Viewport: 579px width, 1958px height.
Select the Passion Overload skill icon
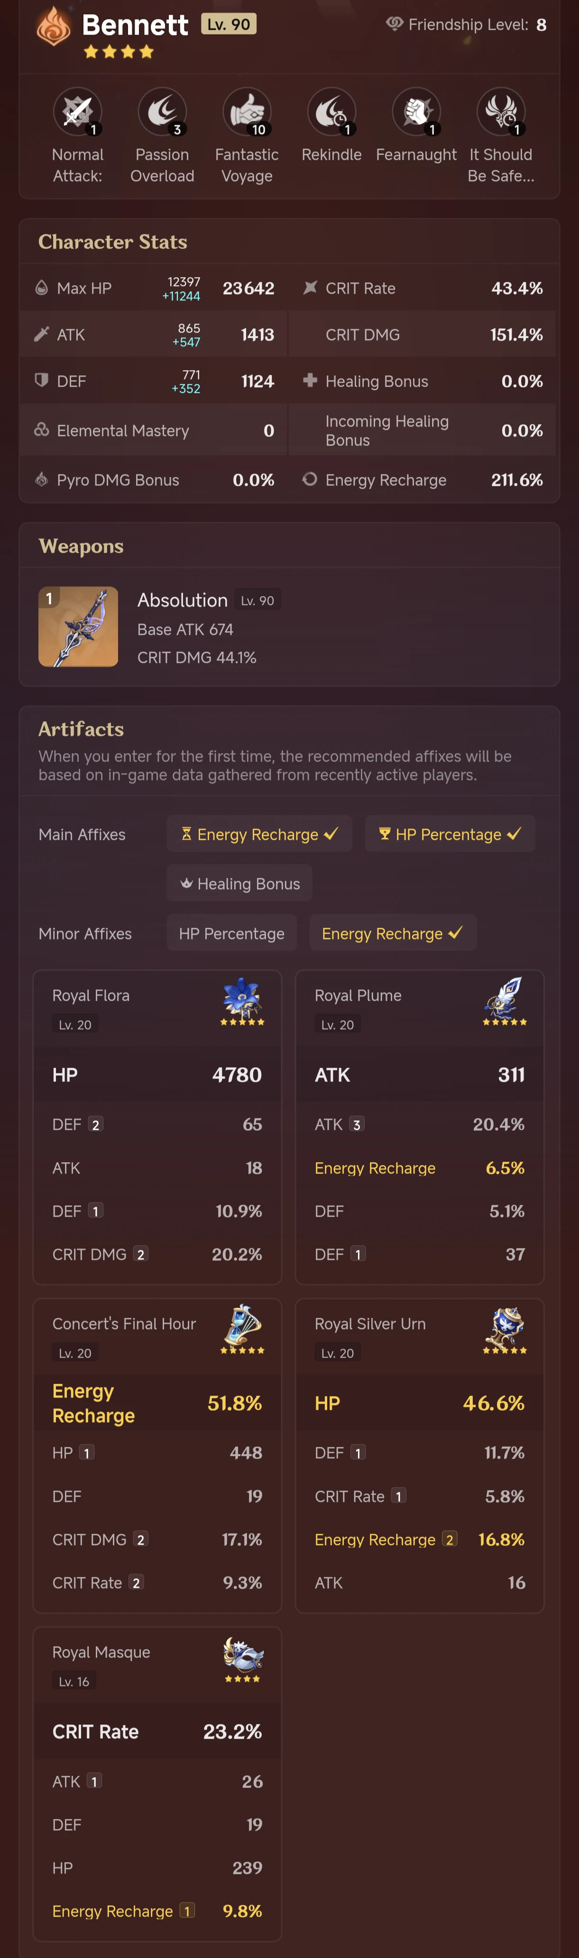pos(162,111)
